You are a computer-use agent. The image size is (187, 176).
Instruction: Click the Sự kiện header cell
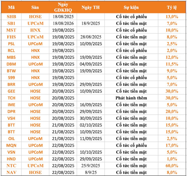[131, 8]
